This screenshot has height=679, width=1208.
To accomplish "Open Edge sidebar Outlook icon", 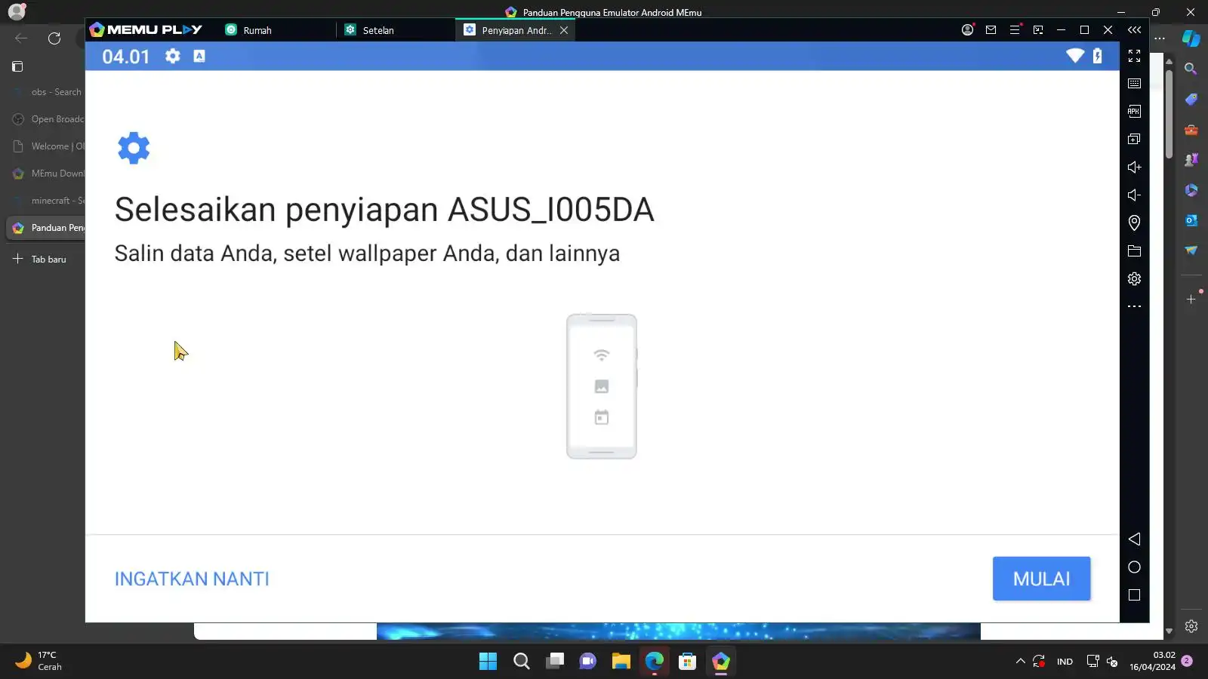I will click(x=1191, y=220).
